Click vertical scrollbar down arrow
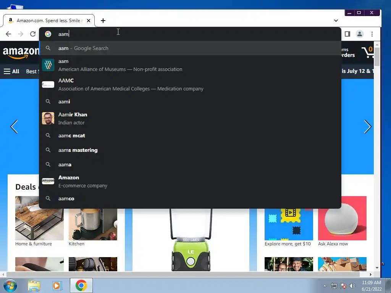This screenshot has height=293, width=391. pos(377,267)
